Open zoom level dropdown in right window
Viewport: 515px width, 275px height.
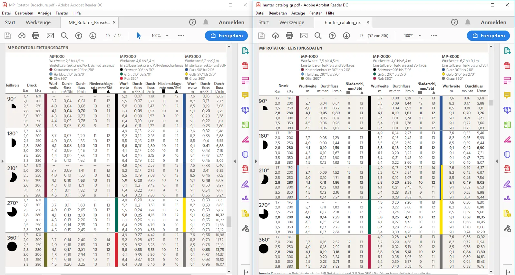(x=420, y=36)
